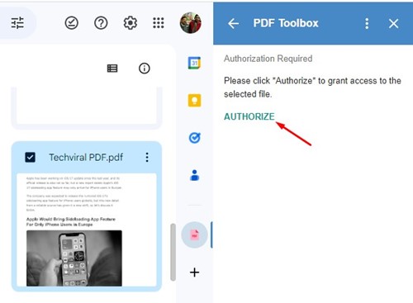Click the file list vertical scrollbar
The height and width of the screenshot is (303, 413).
pos(173,252)
